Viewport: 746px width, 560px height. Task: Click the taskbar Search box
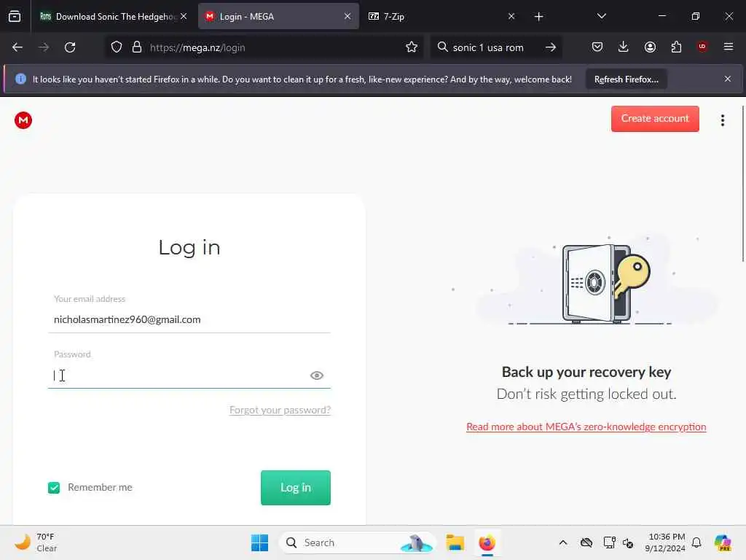358,542
